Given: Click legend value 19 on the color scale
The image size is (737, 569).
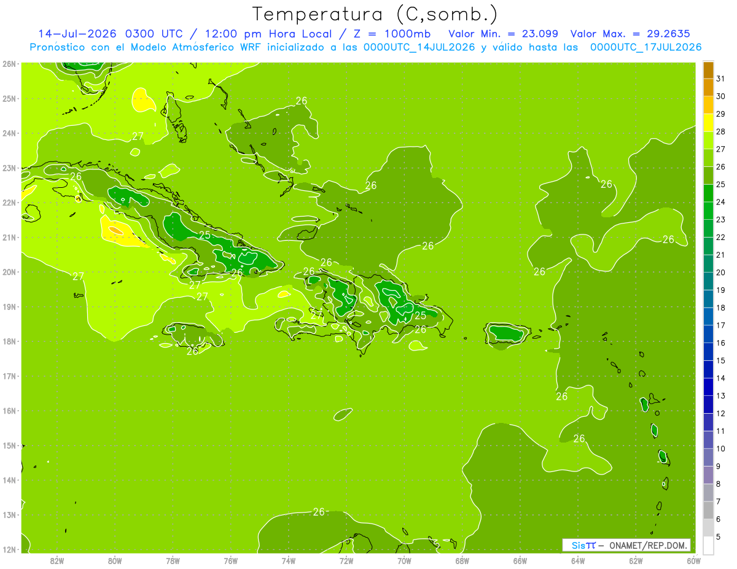Looking at the screenshot, I should click(720, 290).
